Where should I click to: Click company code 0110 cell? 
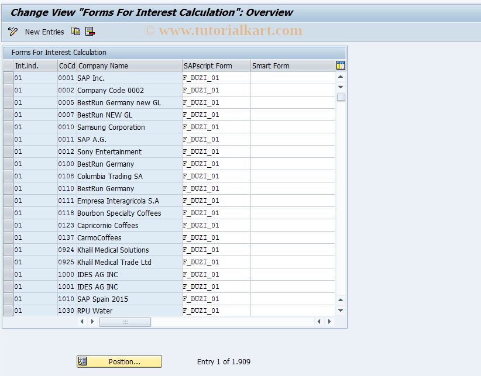tap(67, 188)
